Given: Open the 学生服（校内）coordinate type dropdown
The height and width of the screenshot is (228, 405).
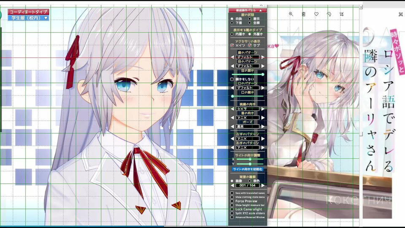Looking at the screenshot, I should 28,18.
